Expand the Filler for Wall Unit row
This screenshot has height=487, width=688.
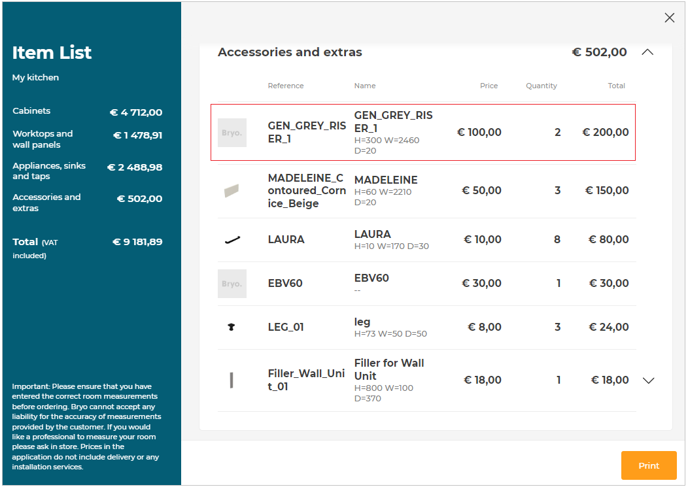tap(648, 380)
